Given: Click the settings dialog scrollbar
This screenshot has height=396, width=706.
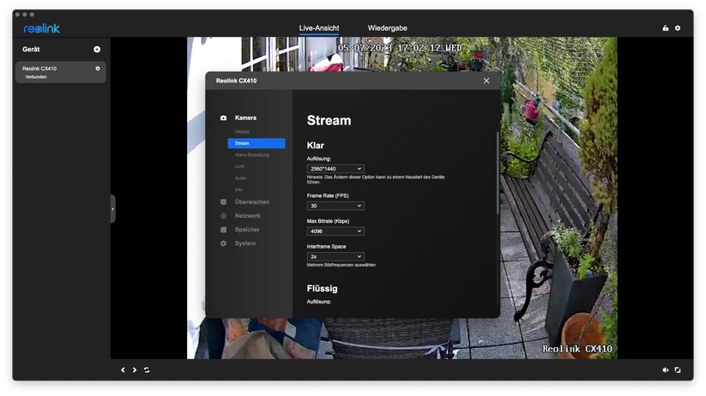Looking at the screenshot, I should click(x=498, y=173).
